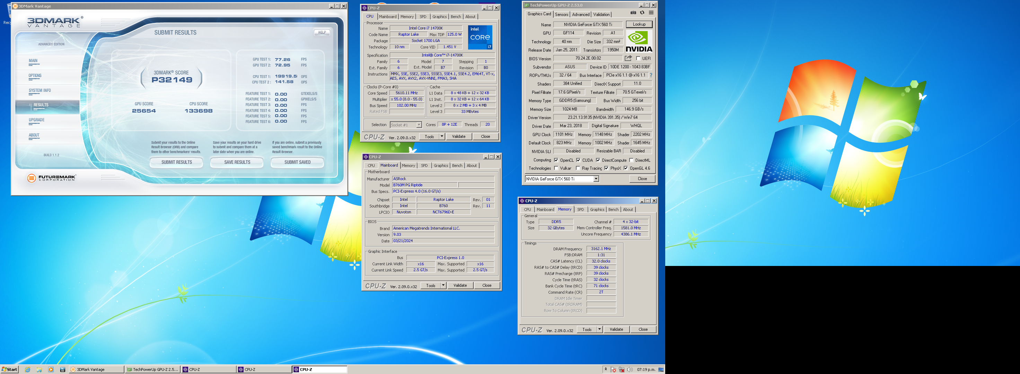This screenshot has width=1020, height=374.
Task: Expand Tools dropdown arrow in CPU-Z Memory window
Action: [x=599, y=329]
